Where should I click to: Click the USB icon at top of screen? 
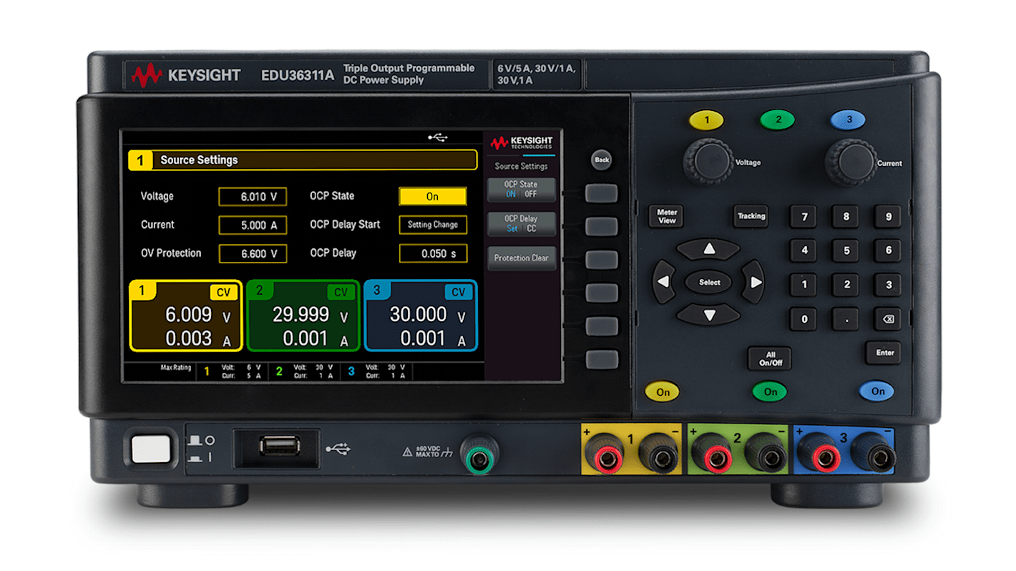[437, 136]
